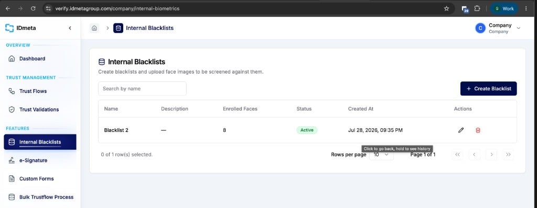Open Dashboard in the sidebar
Image resolution: width=537 pixels, height=208 pixels.
click(x=40, y=59)
